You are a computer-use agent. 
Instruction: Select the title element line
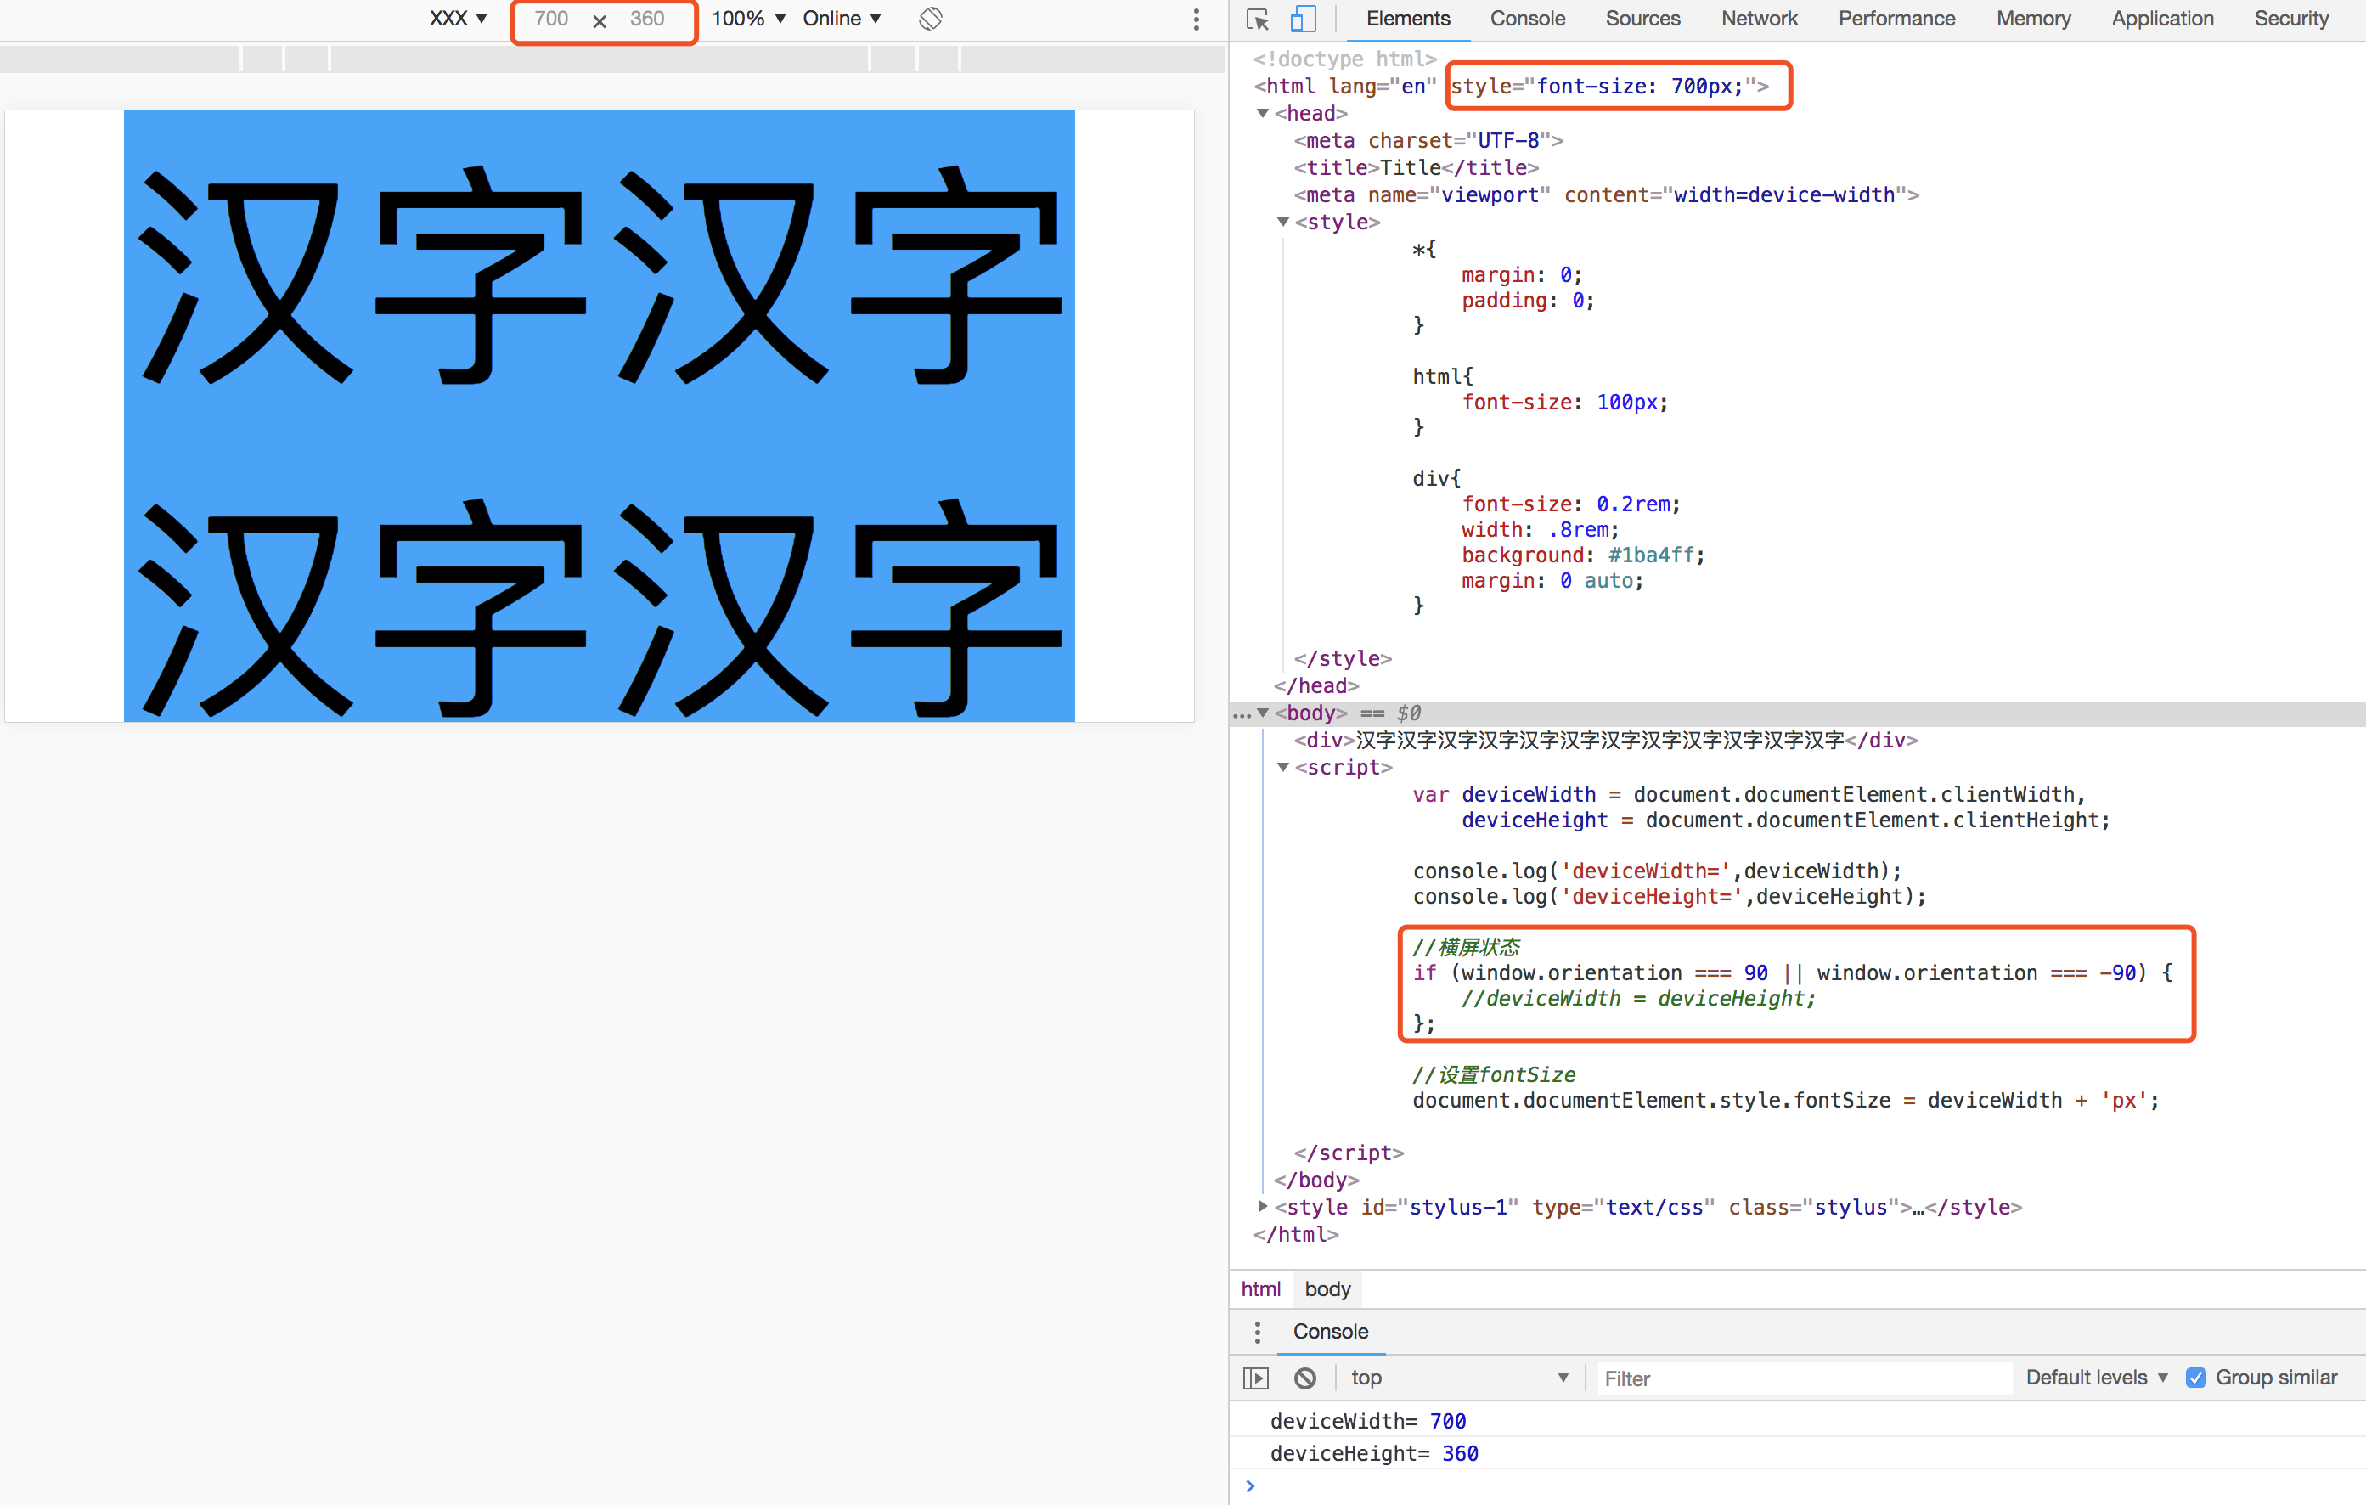[x=1416, y=168]
